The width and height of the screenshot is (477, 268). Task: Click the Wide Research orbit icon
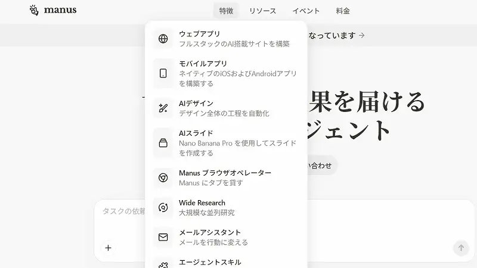[x=163, y=207]
